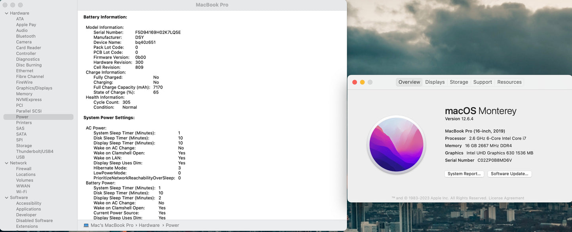
Task: Click Hardware in the bottom path bar
Action: click(149, 225)
